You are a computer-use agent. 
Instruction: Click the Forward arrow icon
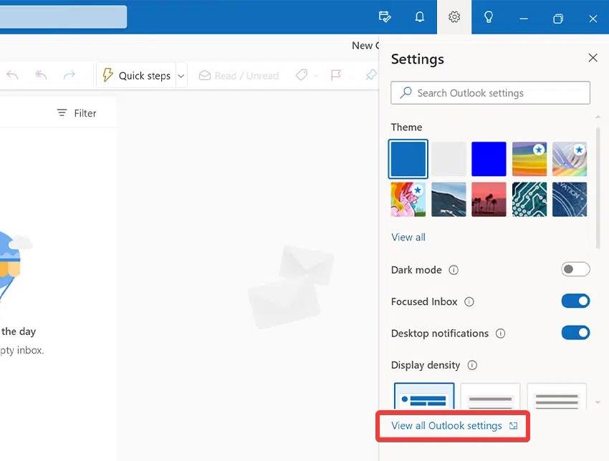point(69,75)
